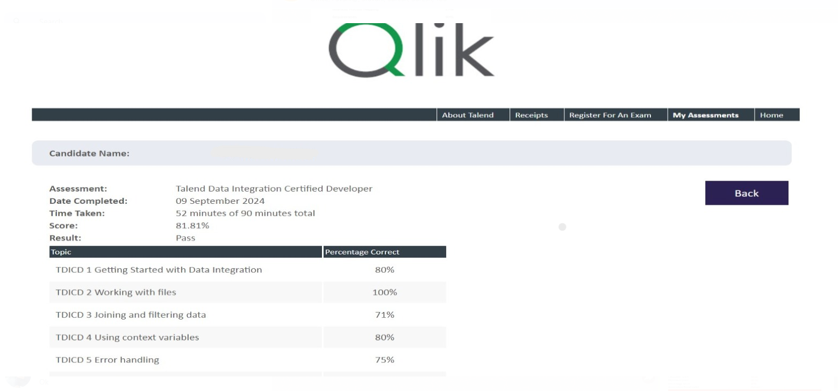The image size is (838, 391).
Task: Navigate to Home in the menu bar
Action: click(x=771, y=115)
